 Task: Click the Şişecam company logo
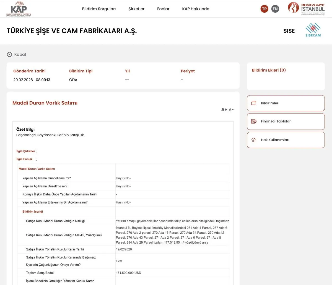313,30
